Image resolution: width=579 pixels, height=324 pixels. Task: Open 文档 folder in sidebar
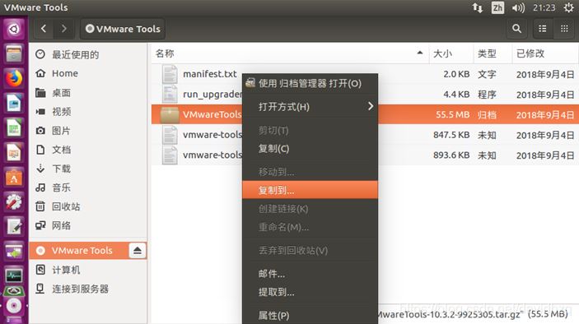[x=88, y=150]
